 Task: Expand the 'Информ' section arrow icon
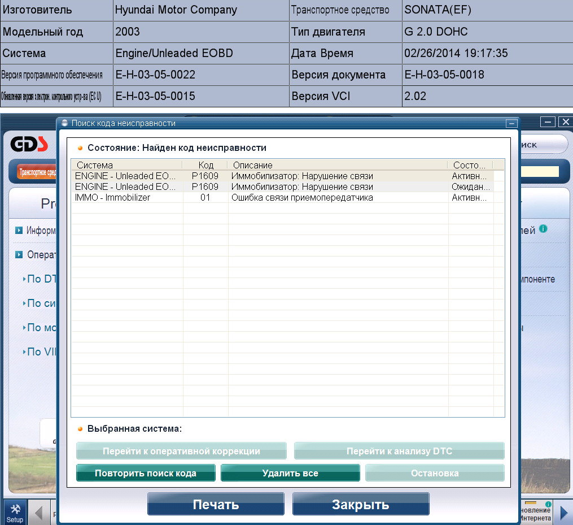coord(19,230)
